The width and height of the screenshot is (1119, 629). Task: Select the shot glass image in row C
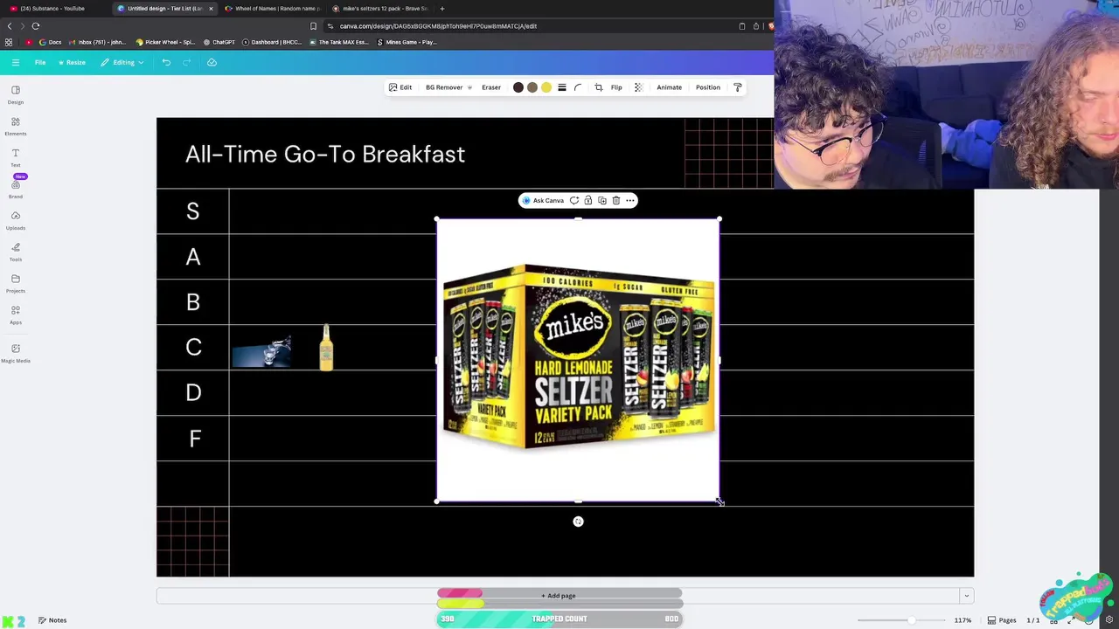point(262,350)
